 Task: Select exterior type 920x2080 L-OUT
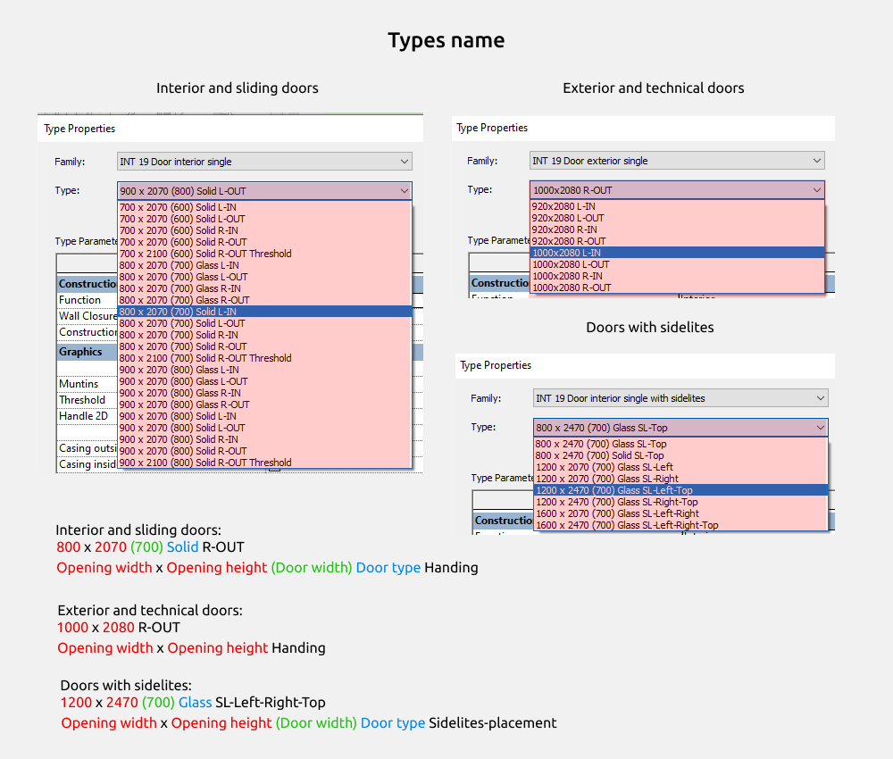677,218
